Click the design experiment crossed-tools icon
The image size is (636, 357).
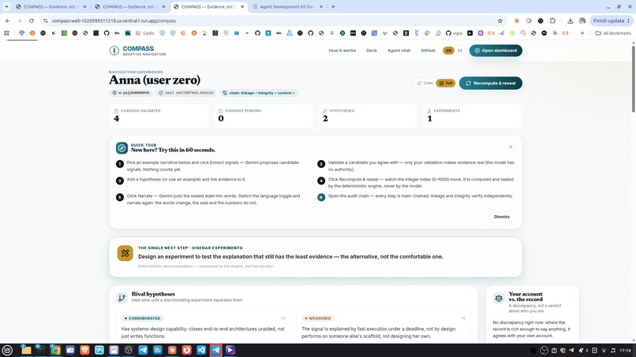pyautogui.click(x=125, y=253)
